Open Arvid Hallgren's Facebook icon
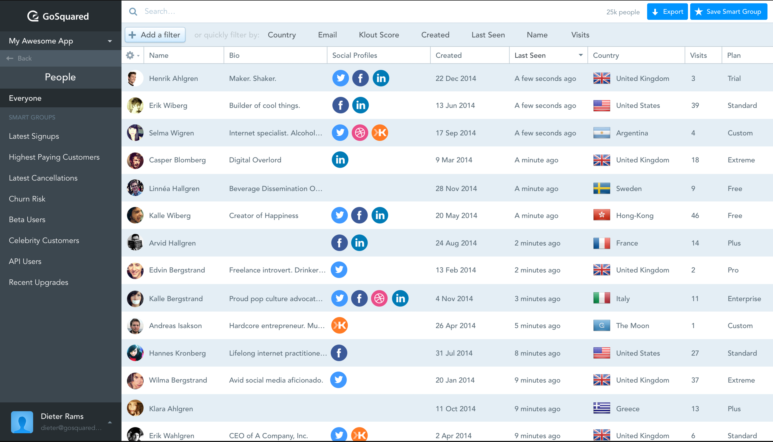 coord(339,243)
